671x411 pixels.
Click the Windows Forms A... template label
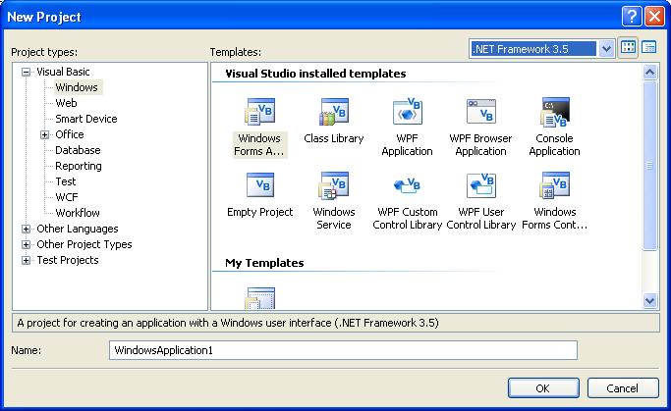pyautogui.click(x=259, y=145)
